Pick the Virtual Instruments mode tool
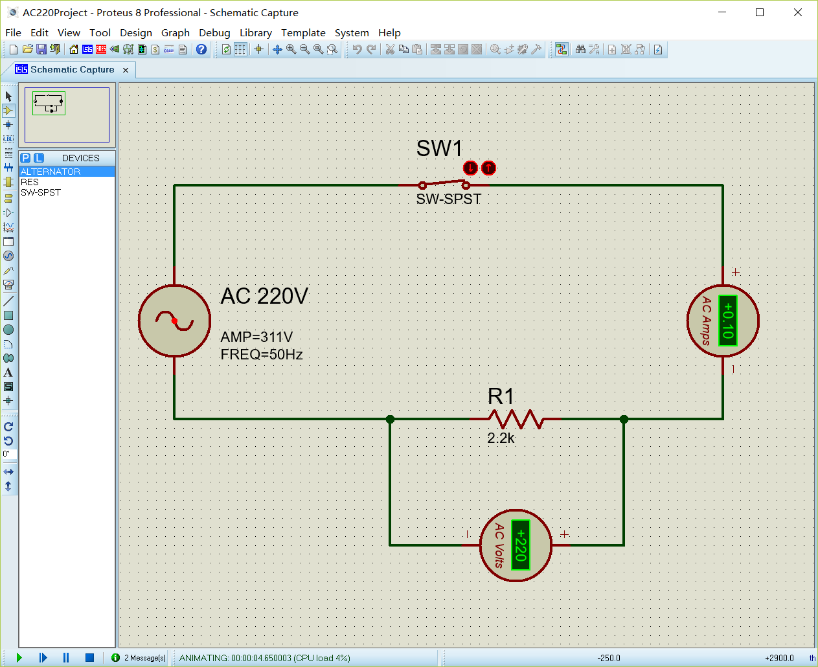 (x=8, y=284)
